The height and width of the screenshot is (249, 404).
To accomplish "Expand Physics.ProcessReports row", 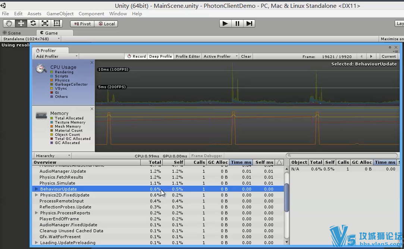I will [x=37, y=213].
